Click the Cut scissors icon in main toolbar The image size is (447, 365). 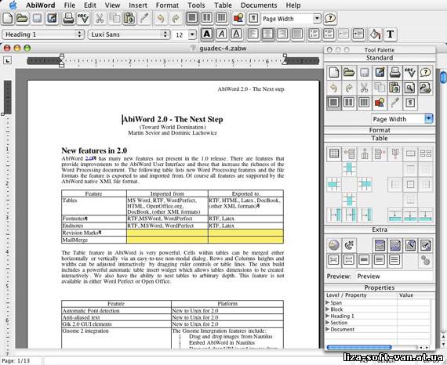coord(100,19)
